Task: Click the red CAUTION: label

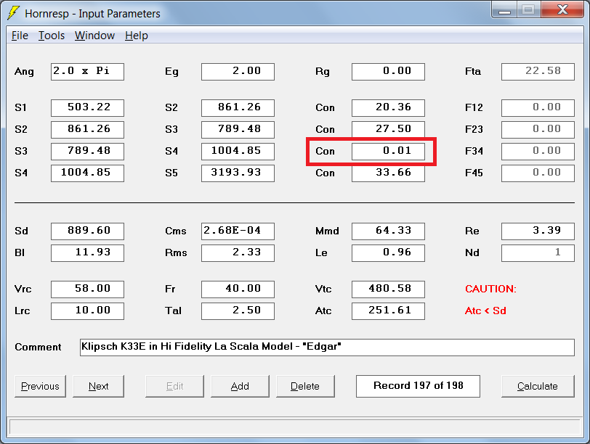Action: click(x=490, y=289)
